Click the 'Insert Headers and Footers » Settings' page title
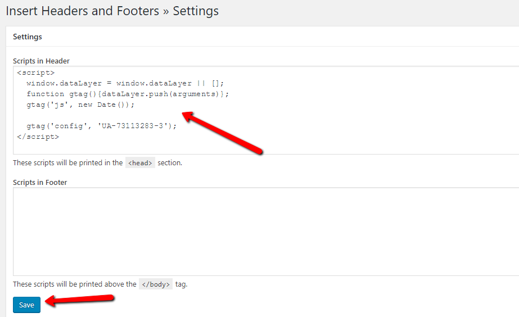The height and width of the screenshot is (317, 519). click(112, 11)
